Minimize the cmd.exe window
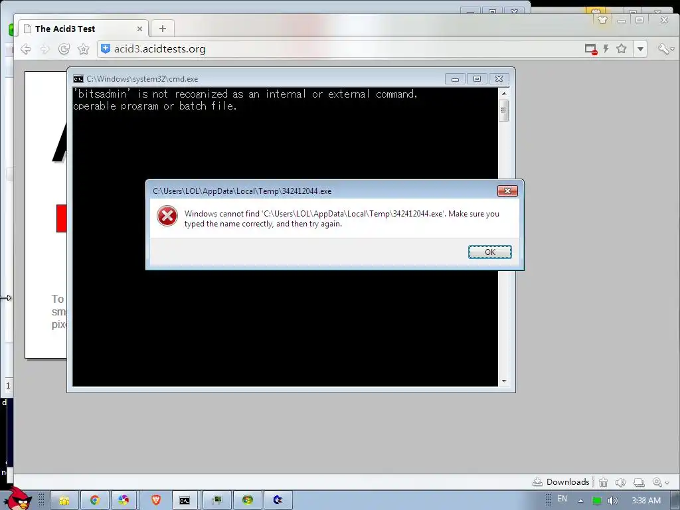680x510 pixels. pos(455,79)
